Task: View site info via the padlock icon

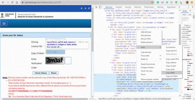Action: tap(23, 2)
